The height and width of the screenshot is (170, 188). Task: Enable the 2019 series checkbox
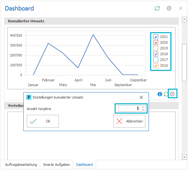(x=156, y=48)
